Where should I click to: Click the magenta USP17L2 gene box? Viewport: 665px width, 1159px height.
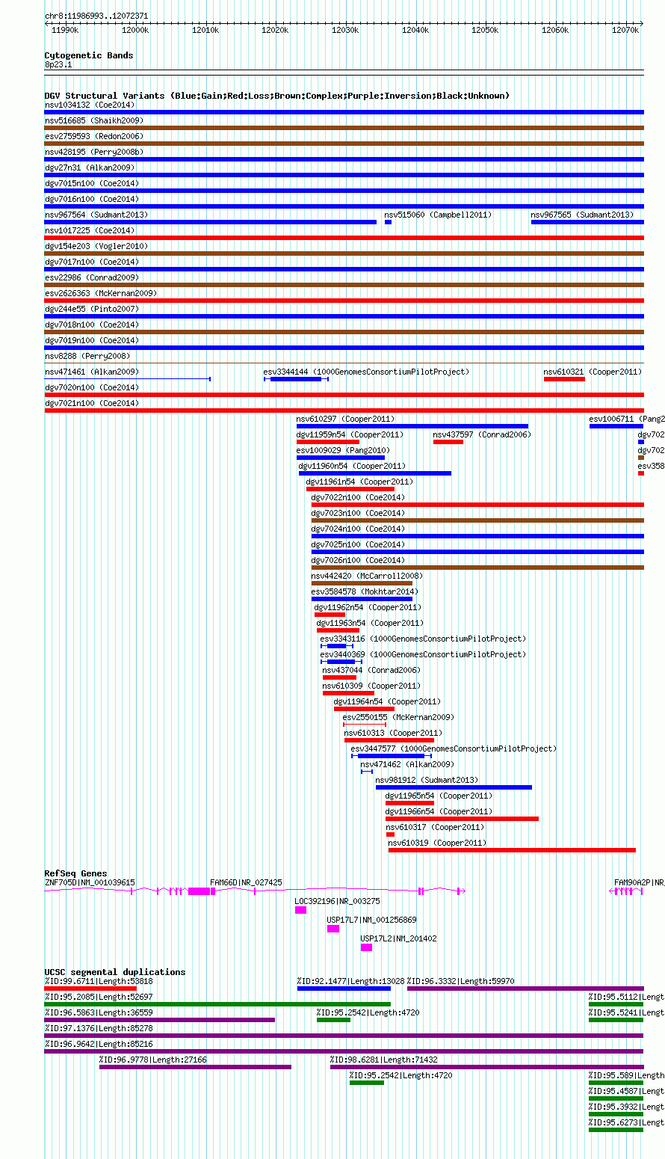pos(366,947)
